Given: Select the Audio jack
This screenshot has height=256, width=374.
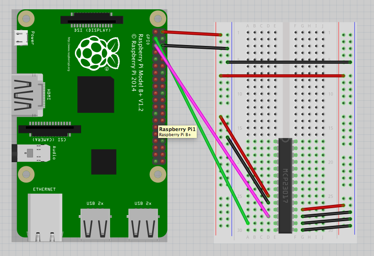Looking at the screenshot, I should click(x=31, y=153).
